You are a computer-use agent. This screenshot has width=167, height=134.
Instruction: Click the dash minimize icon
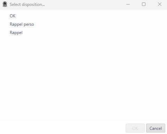pos(128,5)
